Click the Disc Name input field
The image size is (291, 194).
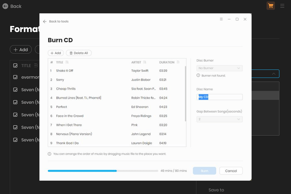[x=219, y=97]
